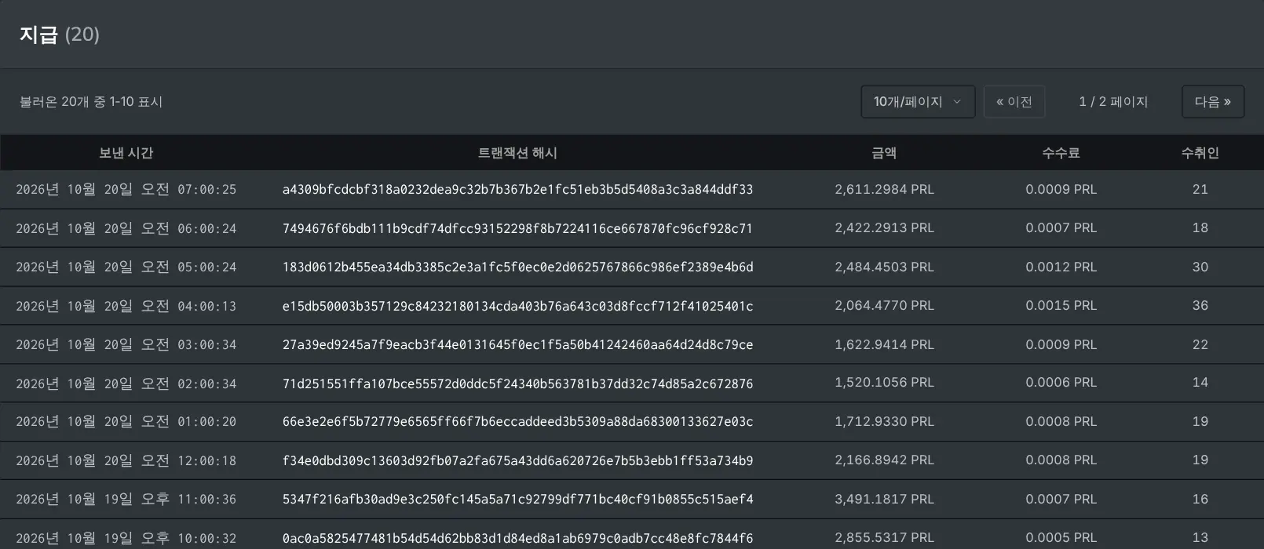This screenshot has width=1264, height=549.
Task: Click the amount 1,520.1056 PRL
Action: (x=884, y=382)
